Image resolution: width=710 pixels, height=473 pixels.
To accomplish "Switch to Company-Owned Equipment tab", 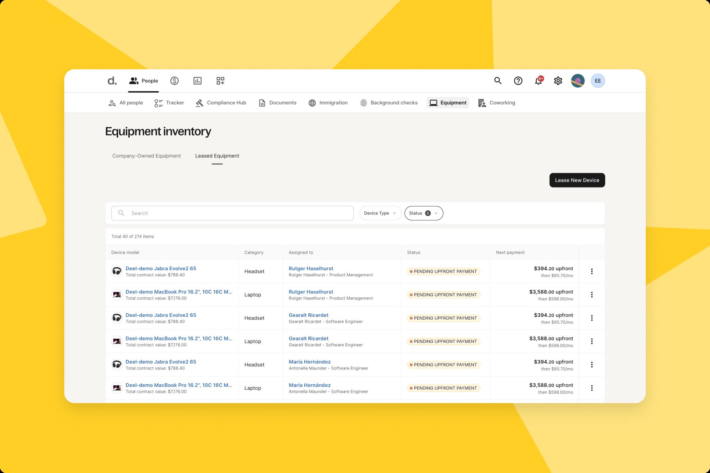I will [x=146, y=156].
